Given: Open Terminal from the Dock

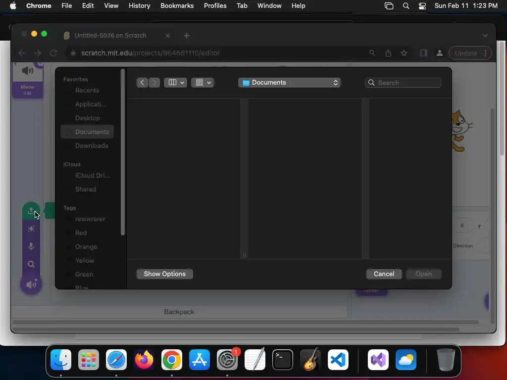Looking at the screenshot, I should [283, 360].
